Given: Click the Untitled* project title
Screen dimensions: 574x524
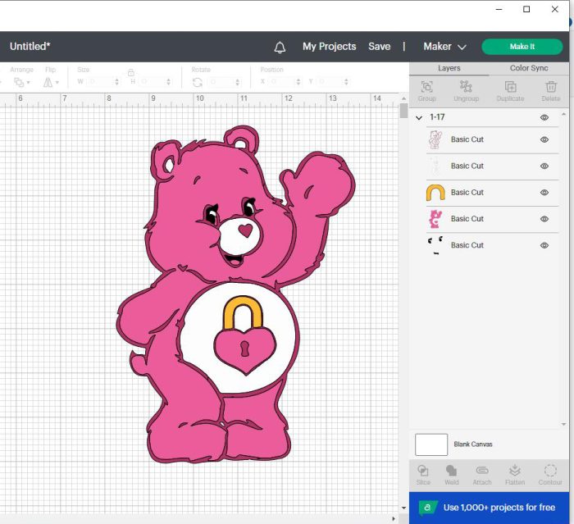Looking at the screenshot, I should 30,47.
